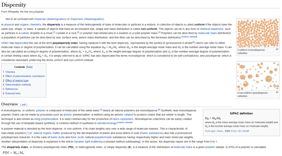Follow the organic chemistry link

point(30,24)
